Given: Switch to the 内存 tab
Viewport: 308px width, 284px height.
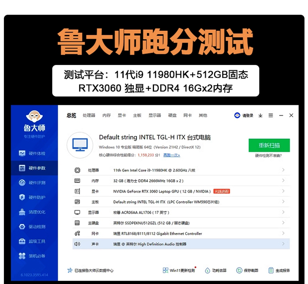Looking at the screenshot, I should click(107, 115).
